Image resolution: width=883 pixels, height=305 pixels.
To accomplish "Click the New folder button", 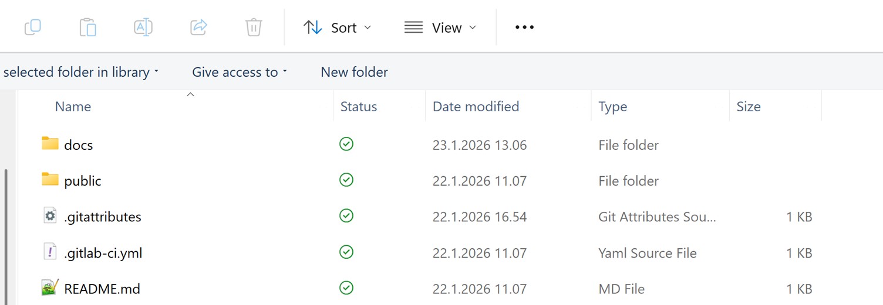I will pyautogui.click(x=354, y=72).
